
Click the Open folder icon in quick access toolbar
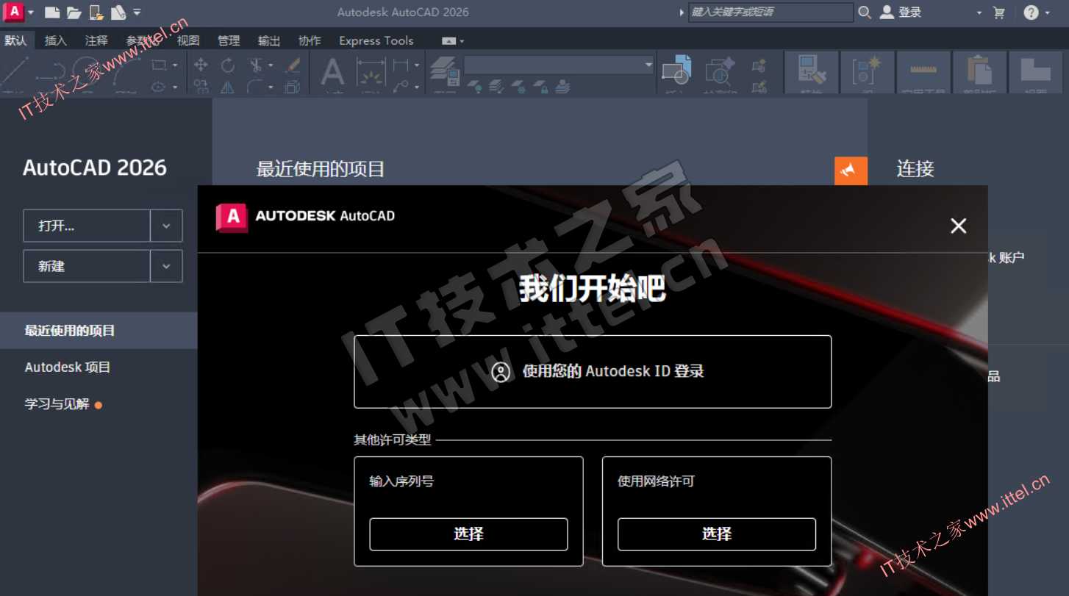point(74,12)
